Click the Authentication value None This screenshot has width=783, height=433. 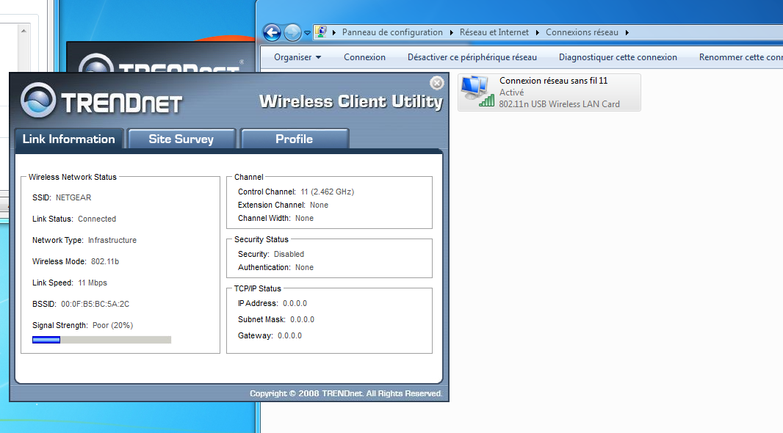point(304,267)
